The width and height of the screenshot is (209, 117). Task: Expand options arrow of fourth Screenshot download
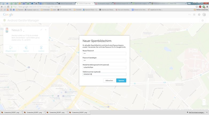point(90,112)
